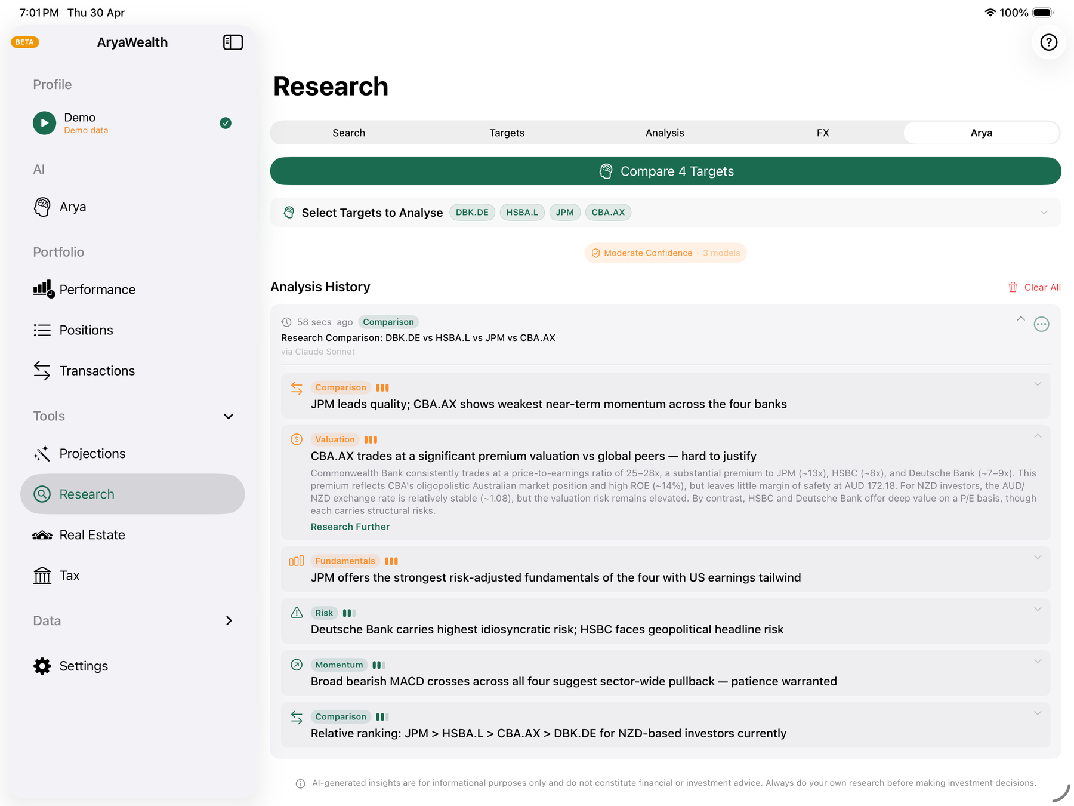Image resolution: width=1074 pixels, height=806 pixels.
Task: Click the DBK.DE target chip
Action: (472, 213)
